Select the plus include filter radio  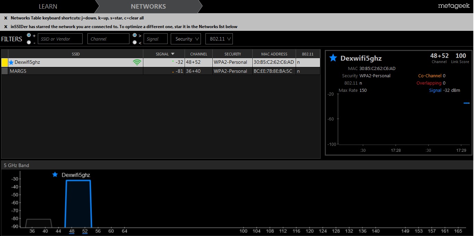(x=29, y=35)
